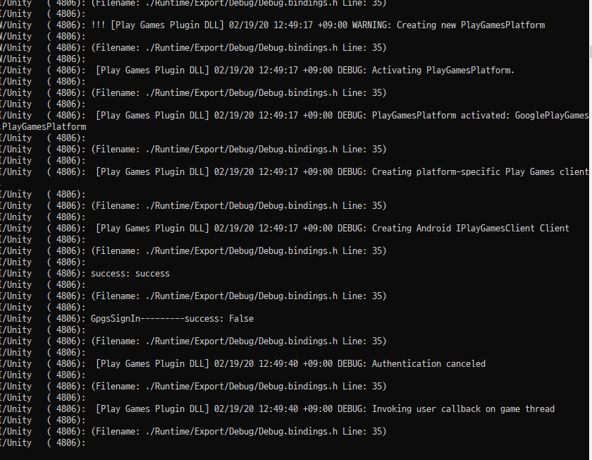The height and width of the screenshot is (460, 592).
Task: Click the '+09:00' offset in Authentication canceled line
Action: (318, 364)
